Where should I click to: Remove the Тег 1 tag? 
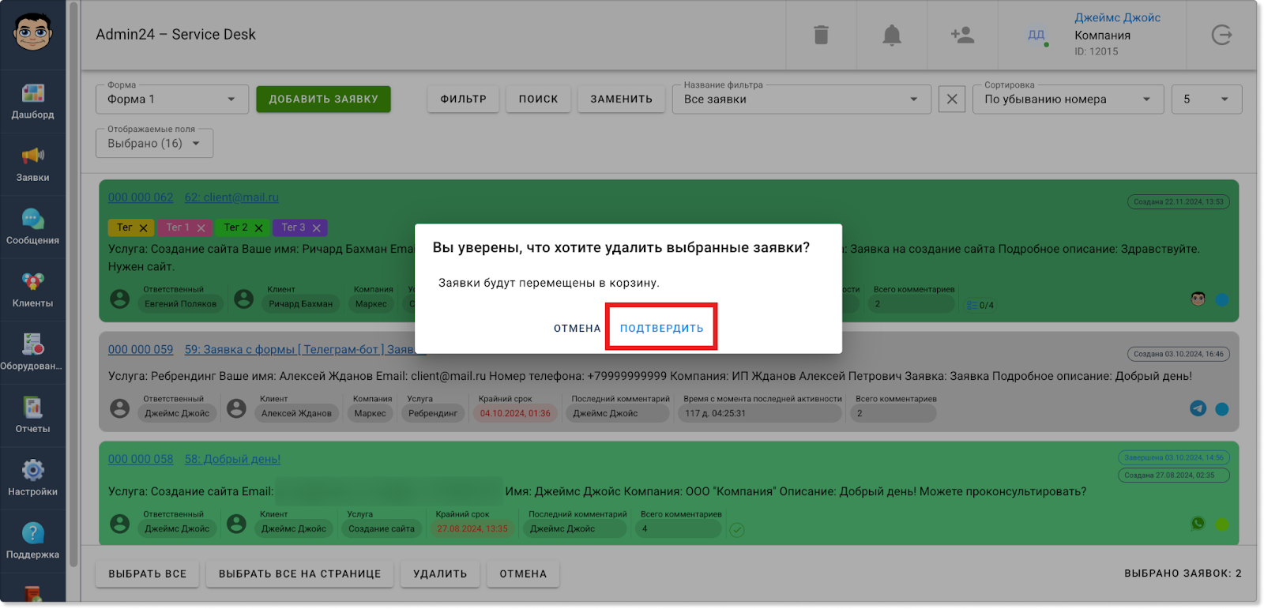pyautogui.click(x=201, y=228)
